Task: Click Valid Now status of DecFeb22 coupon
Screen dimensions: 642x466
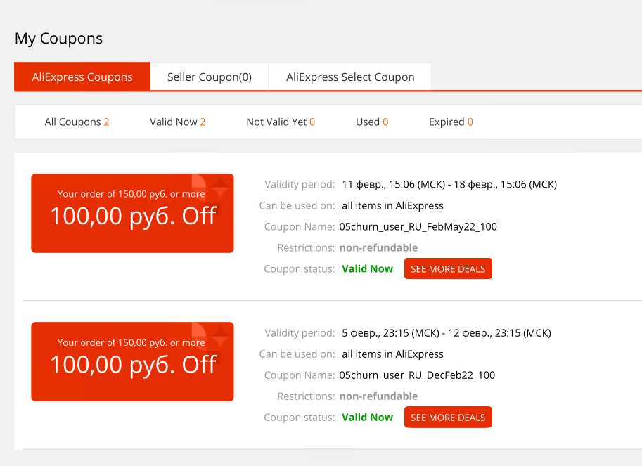Action: click(x=367, y=418)
